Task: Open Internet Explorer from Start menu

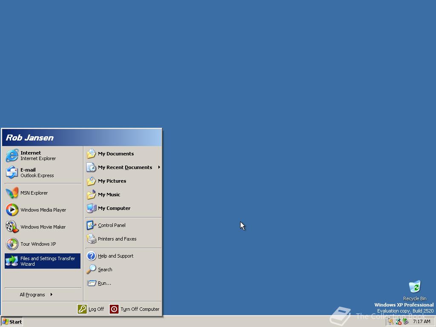Action: [43, 155]
